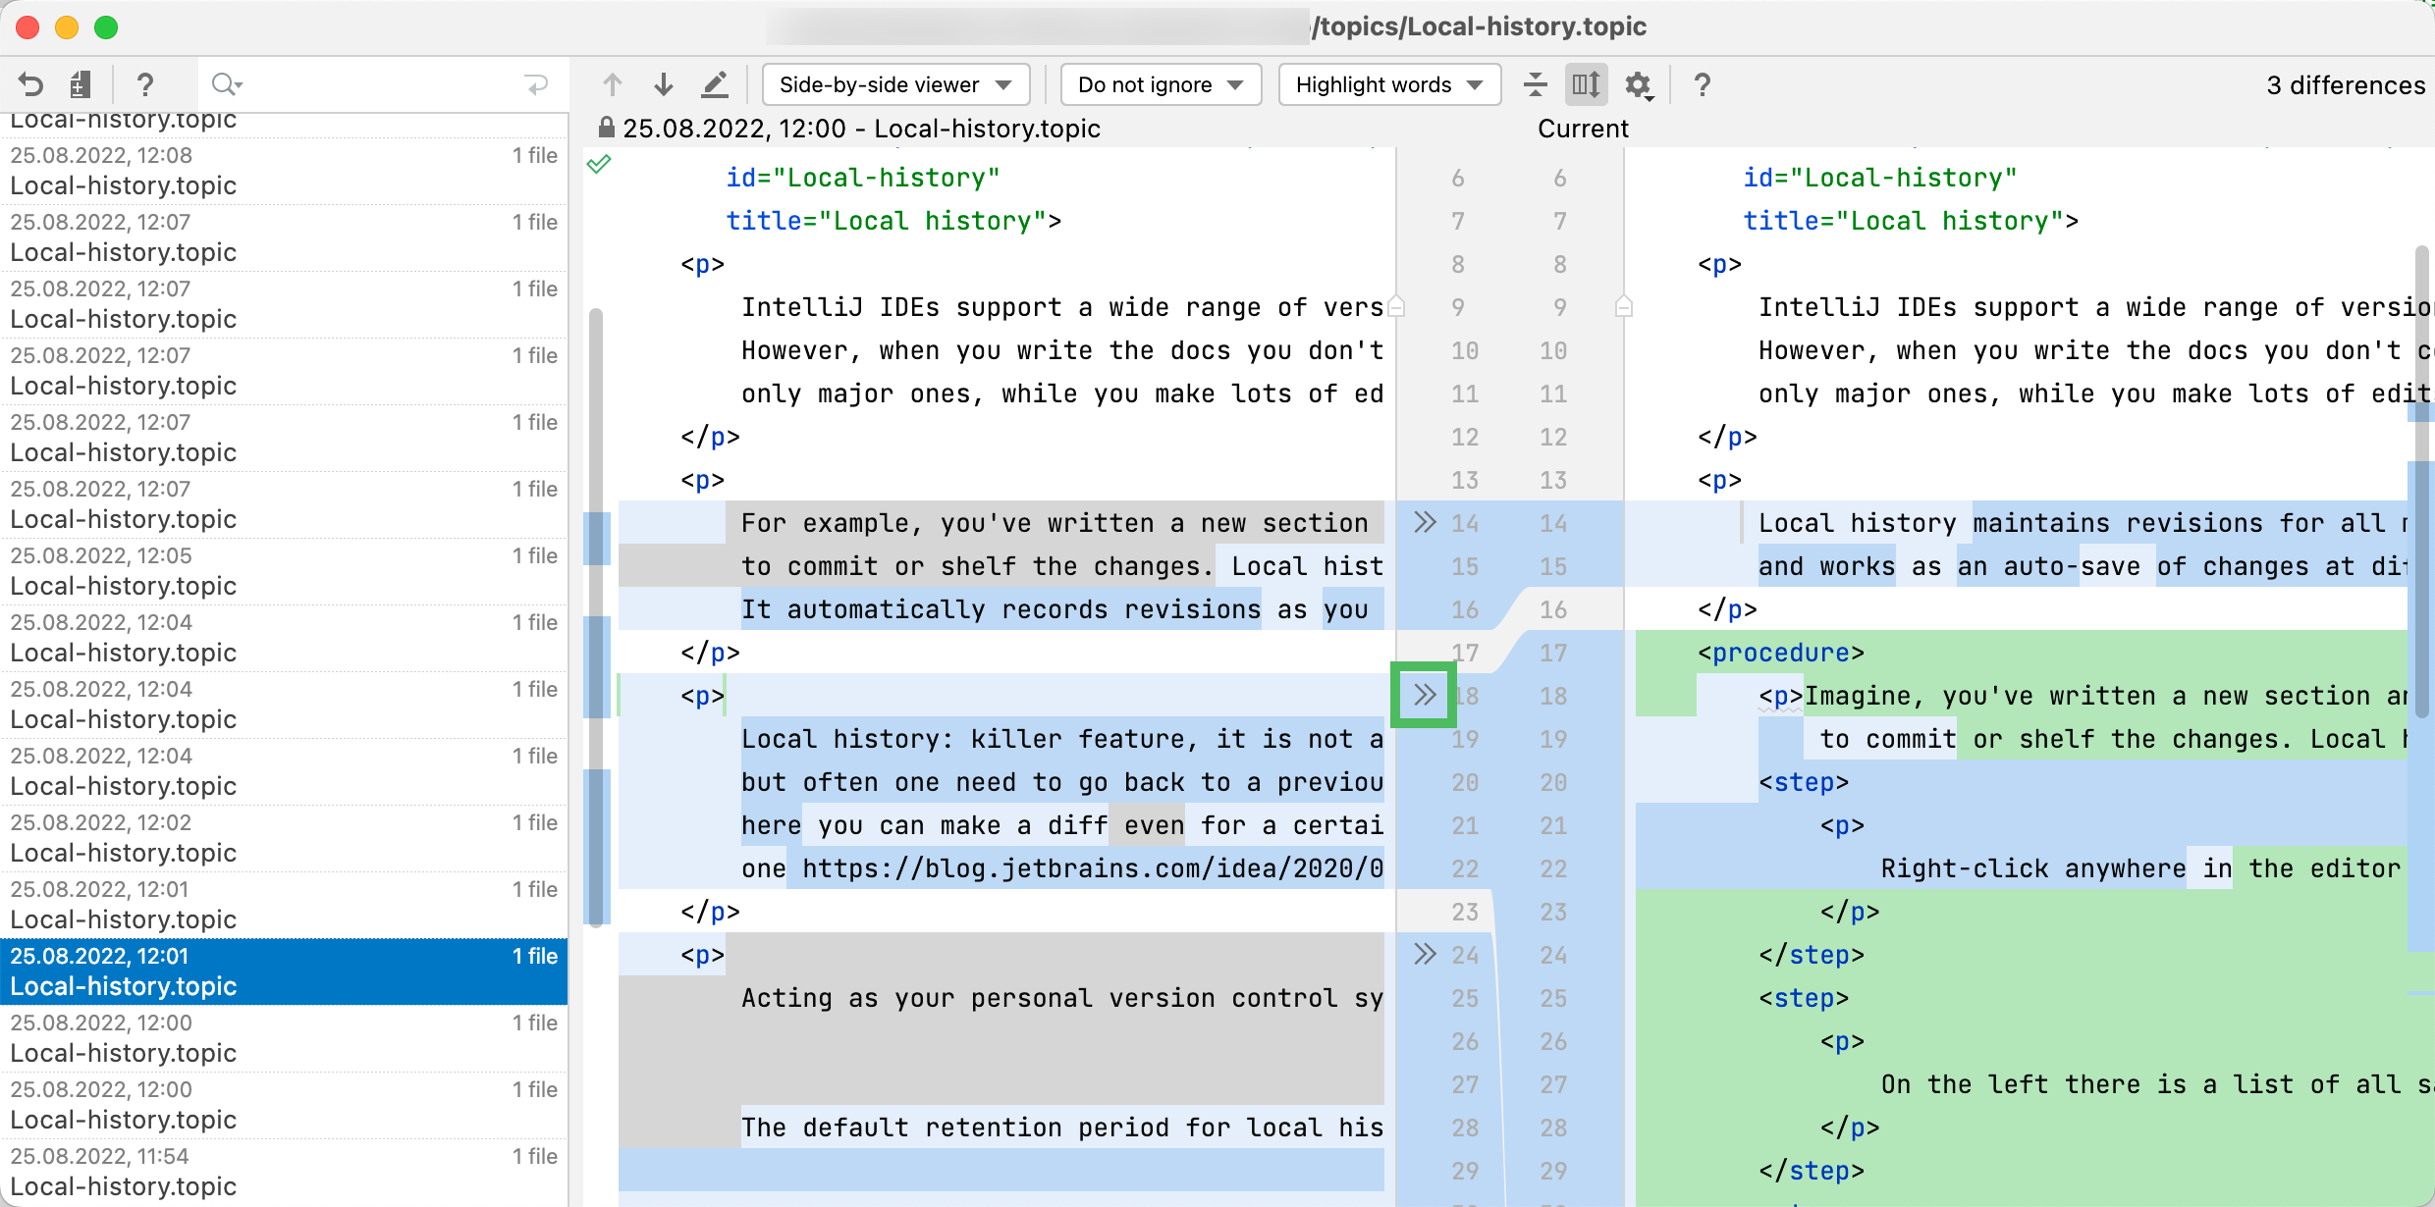Viewport: 2435px width, 1207px height.
Task: Open Side-by-side viewer dropdown
Action: [895, 84]
